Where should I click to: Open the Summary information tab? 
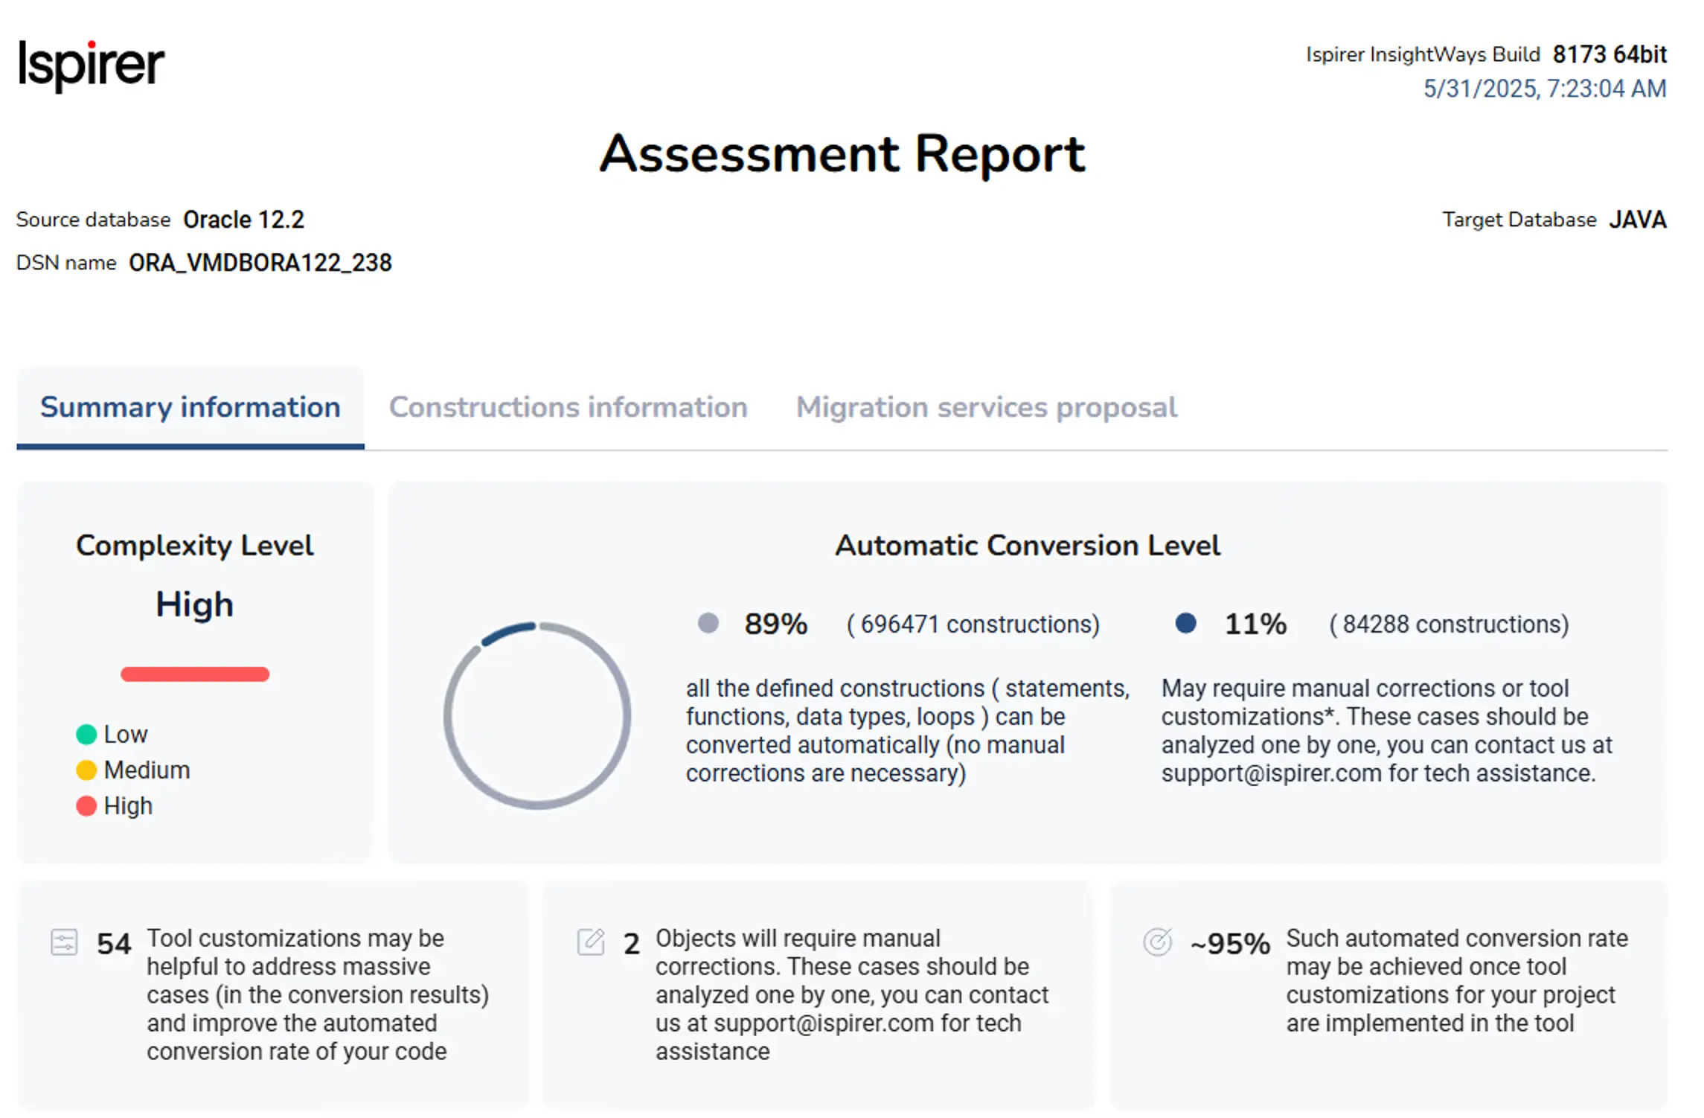(190, 408)
